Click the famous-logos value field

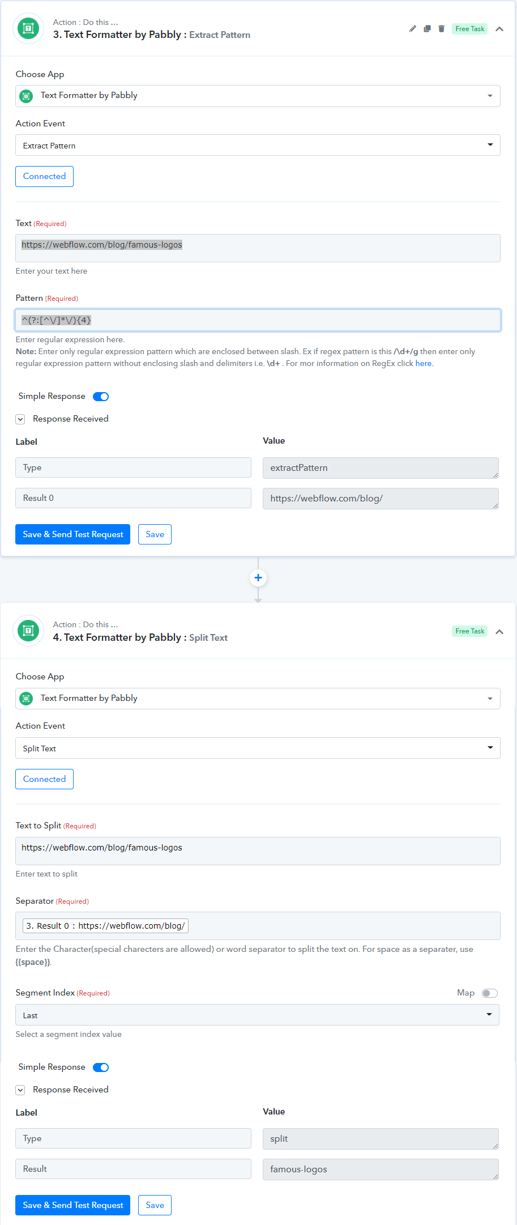tap(381, 1169)
